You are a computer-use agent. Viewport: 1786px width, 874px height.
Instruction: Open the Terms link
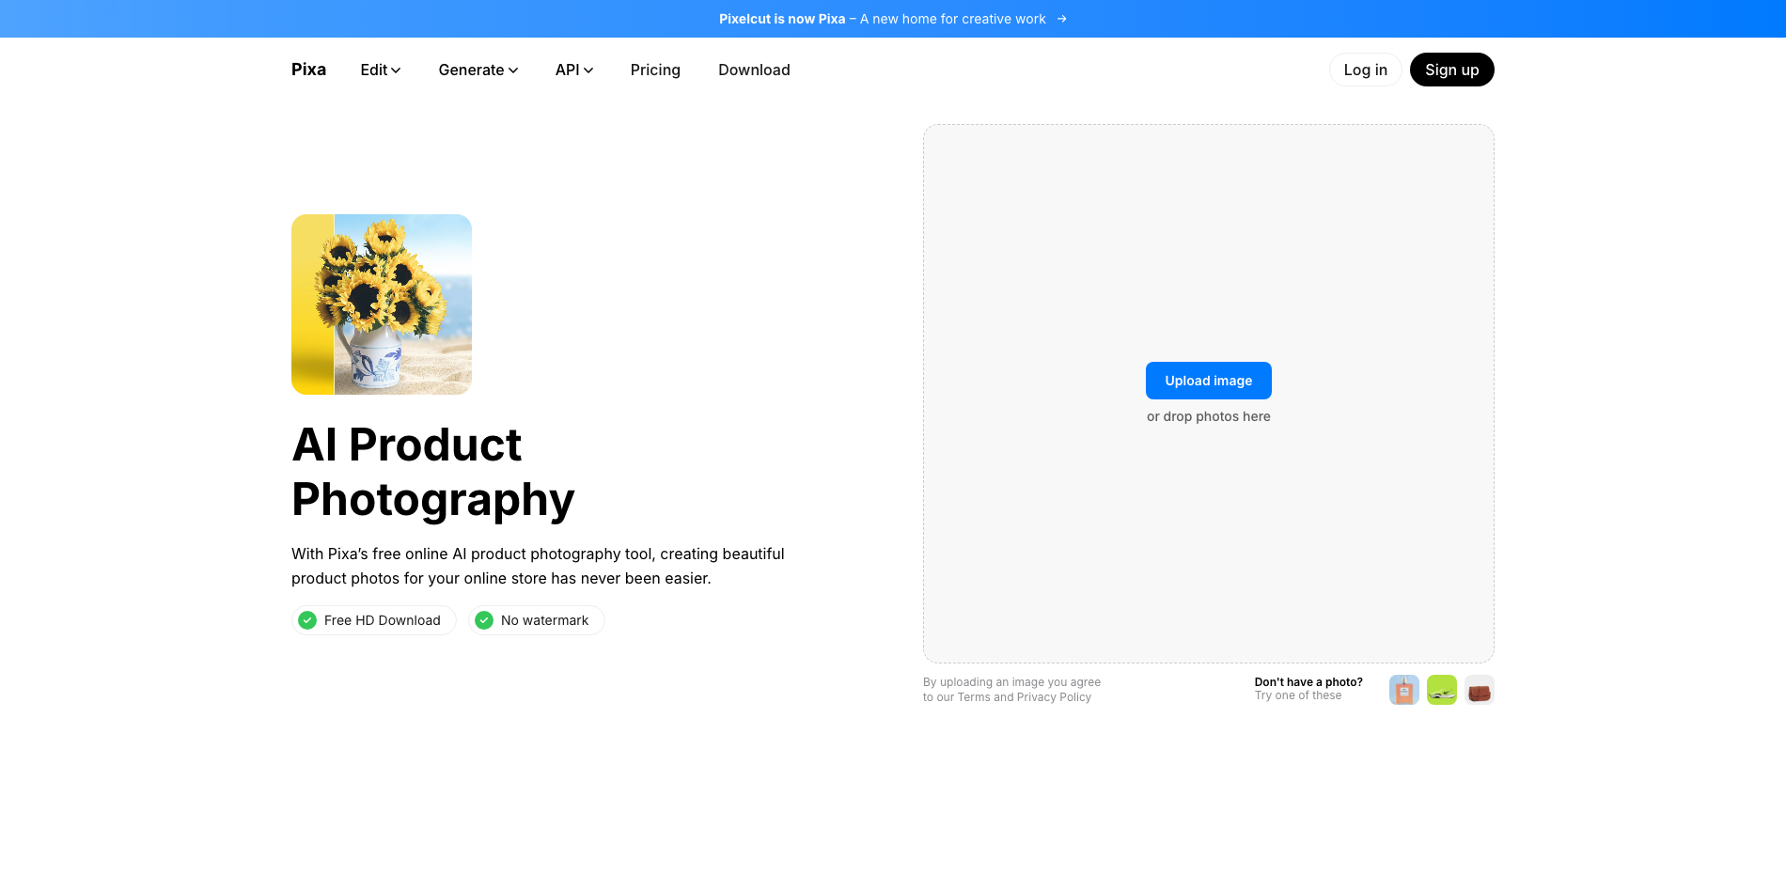click(974, 697)
